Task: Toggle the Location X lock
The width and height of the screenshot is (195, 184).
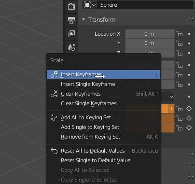Action: coord(179,34)
